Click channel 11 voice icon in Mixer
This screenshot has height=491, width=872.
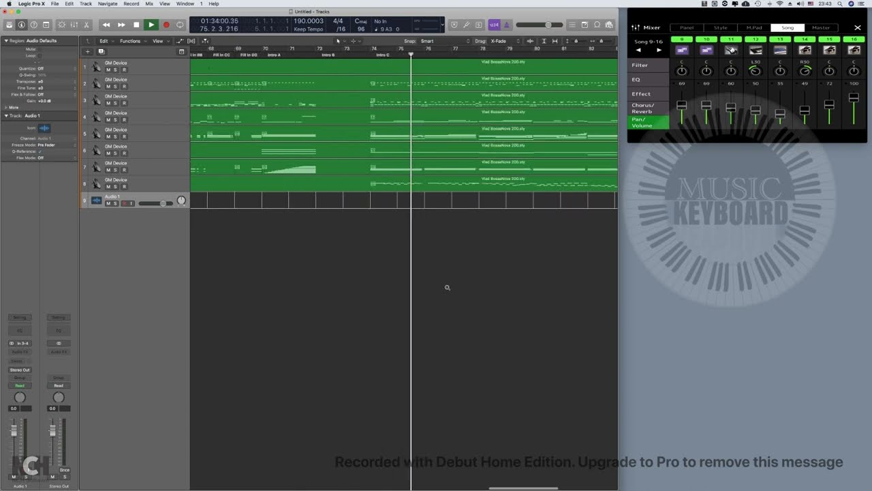(x=731, y=50)
